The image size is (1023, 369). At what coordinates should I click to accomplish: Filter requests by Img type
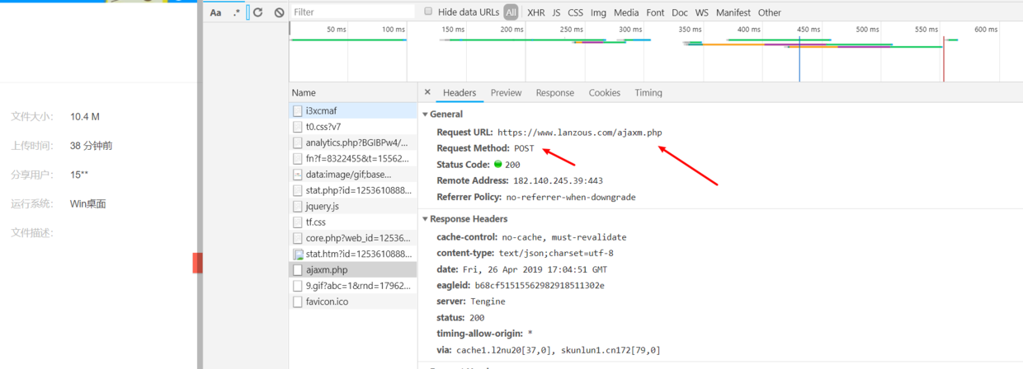[x=599, y=12]
